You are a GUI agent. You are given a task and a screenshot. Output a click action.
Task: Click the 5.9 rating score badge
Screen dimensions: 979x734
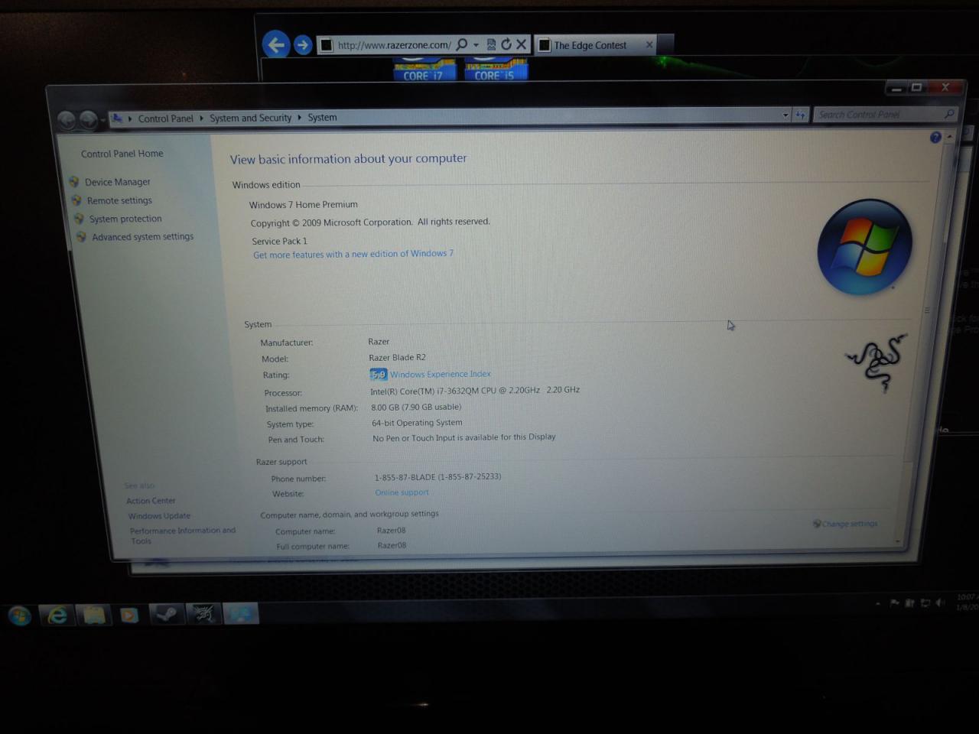379,375
